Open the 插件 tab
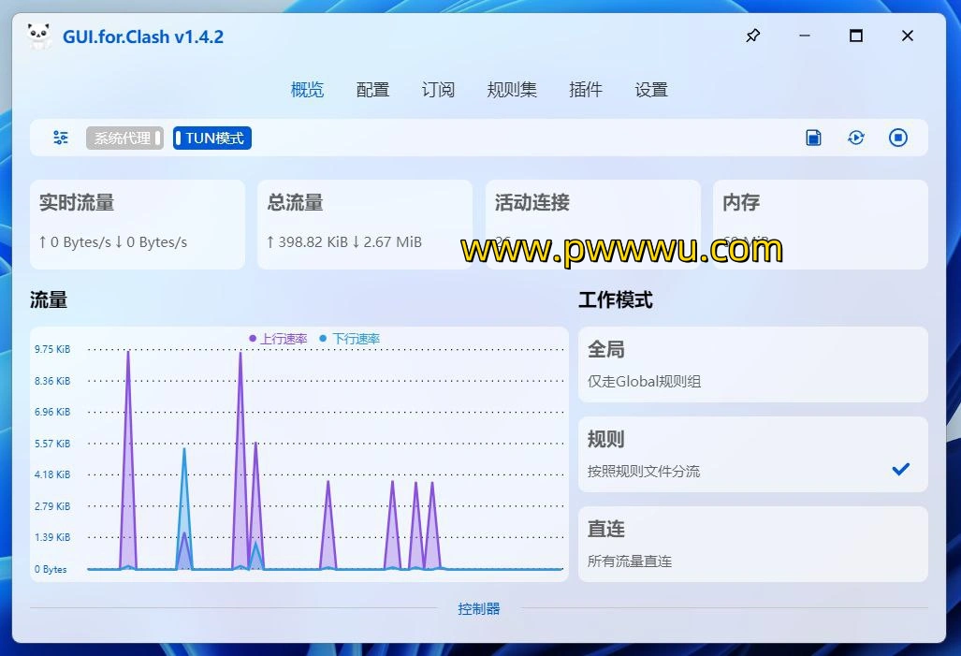This screenshot has height=656, width=961. (586, 90)
